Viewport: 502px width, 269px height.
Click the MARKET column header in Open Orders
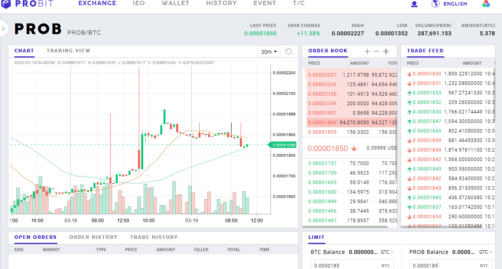point(51,250)
